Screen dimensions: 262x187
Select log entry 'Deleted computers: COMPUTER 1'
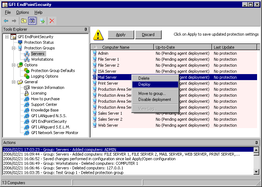(128, 164)
